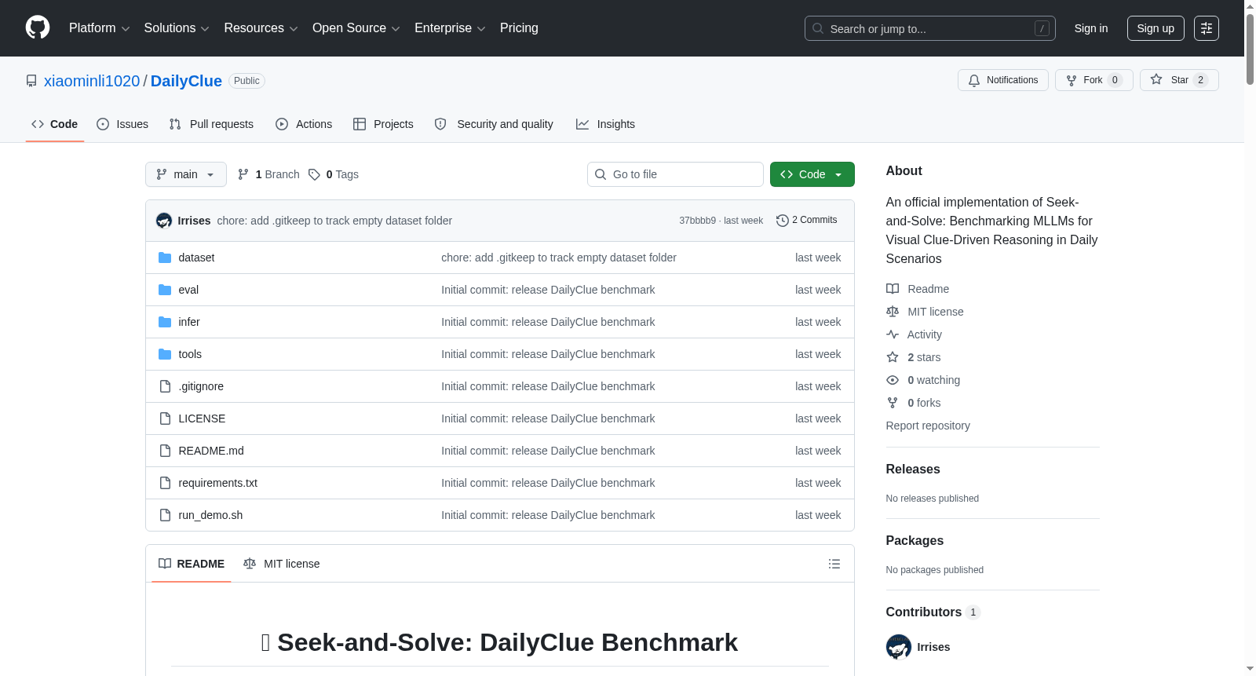
Task: Click the Irrises contributor avatar
Action: click(x=899, y=647)
